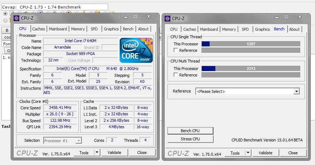
Task: Select the empty radio button below the filled one
Action: [5, 20]
